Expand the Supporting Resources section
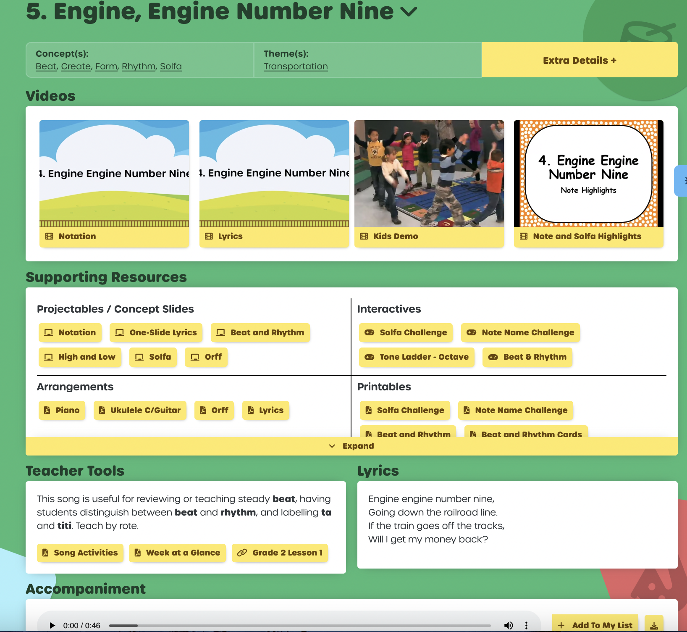This screenshot has height=632, width=687. pos(351,446)
